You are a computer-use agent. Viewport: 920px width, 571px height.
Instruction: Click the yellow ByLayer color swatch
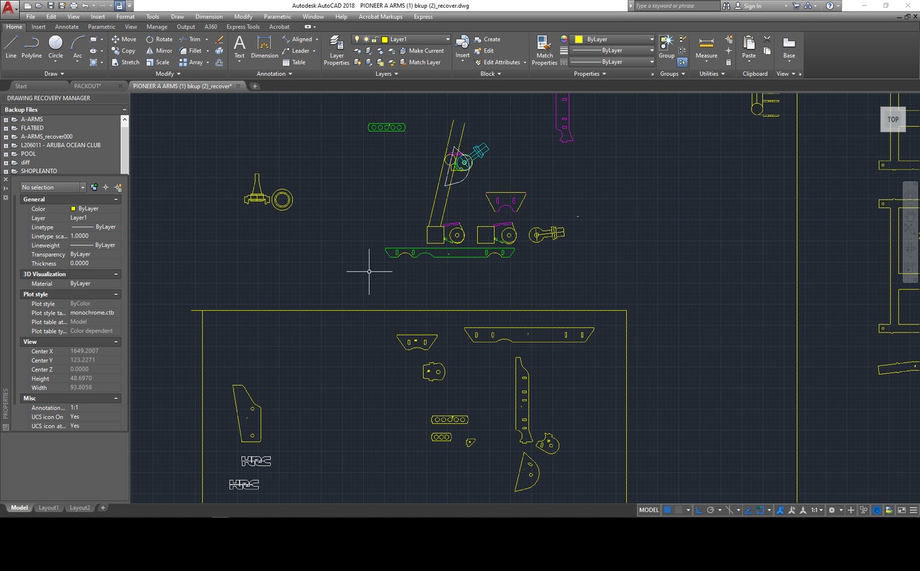578,40
